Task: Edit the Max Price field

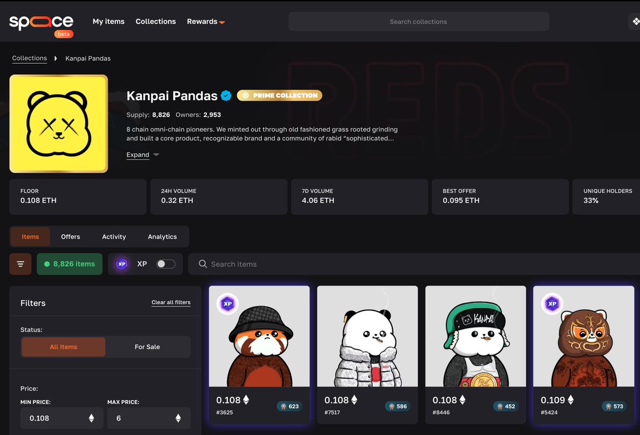Action: [149, 418]
